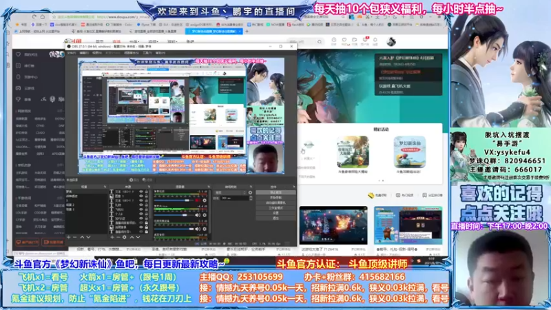This screenshot has height=310, width=551.
Task: Pop out Scenes dock via header icon
Action: [x=105, y=187]
